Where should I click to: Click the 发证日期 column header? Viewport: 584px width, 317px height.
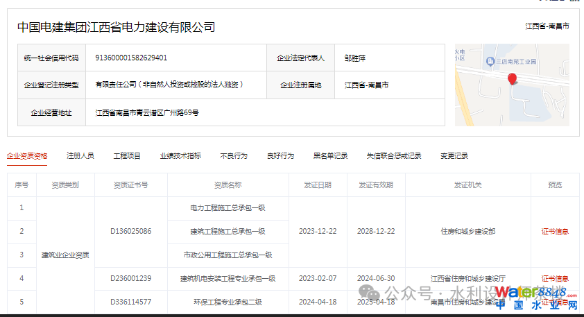click(317, 185)
